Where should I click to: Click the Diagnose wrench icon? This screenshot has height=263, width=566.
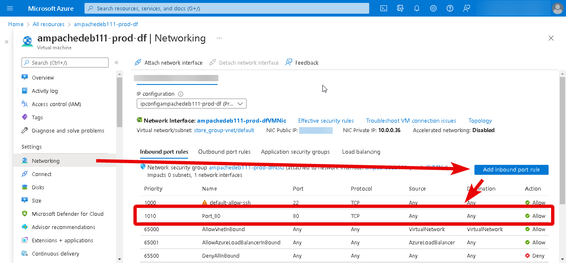coord(25,130)
